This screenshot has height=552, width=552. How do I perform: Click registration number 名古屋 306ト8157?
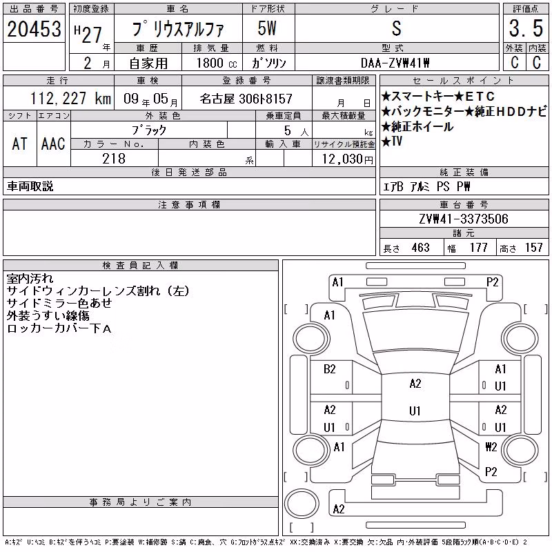(x=246, y=99)
